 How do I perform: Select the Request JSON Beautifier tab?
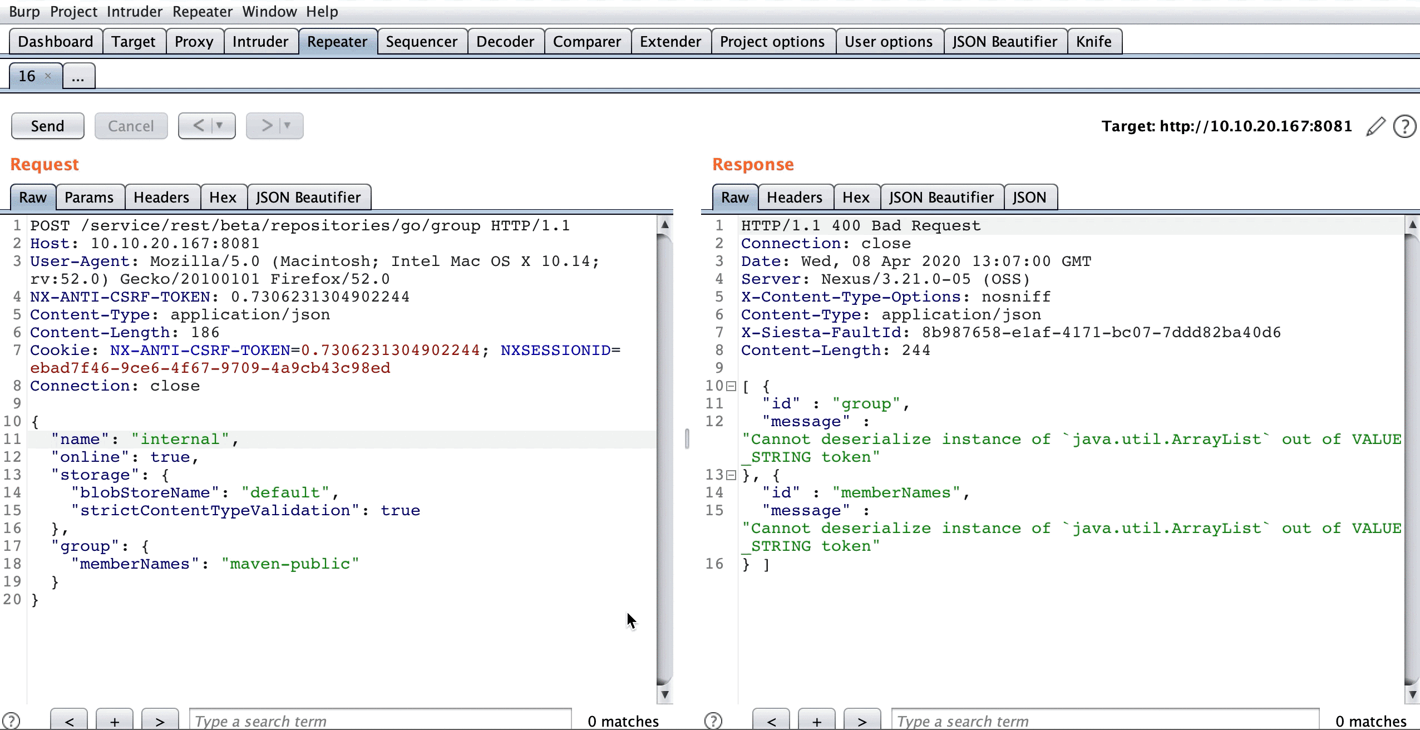pyautogui.click(x=308, y=198)
